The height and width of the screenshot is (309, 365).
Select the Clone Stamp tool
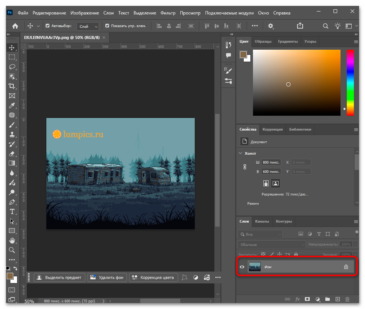[12, 134]
